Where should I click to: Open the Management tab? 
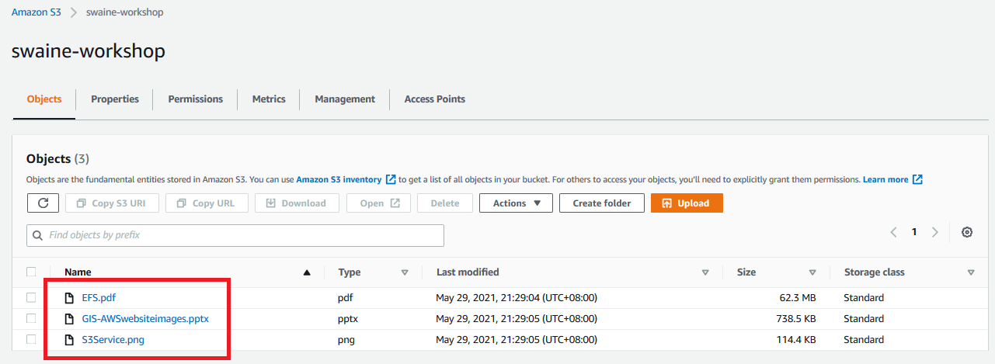pyautogui.click(x=345, y=99)
